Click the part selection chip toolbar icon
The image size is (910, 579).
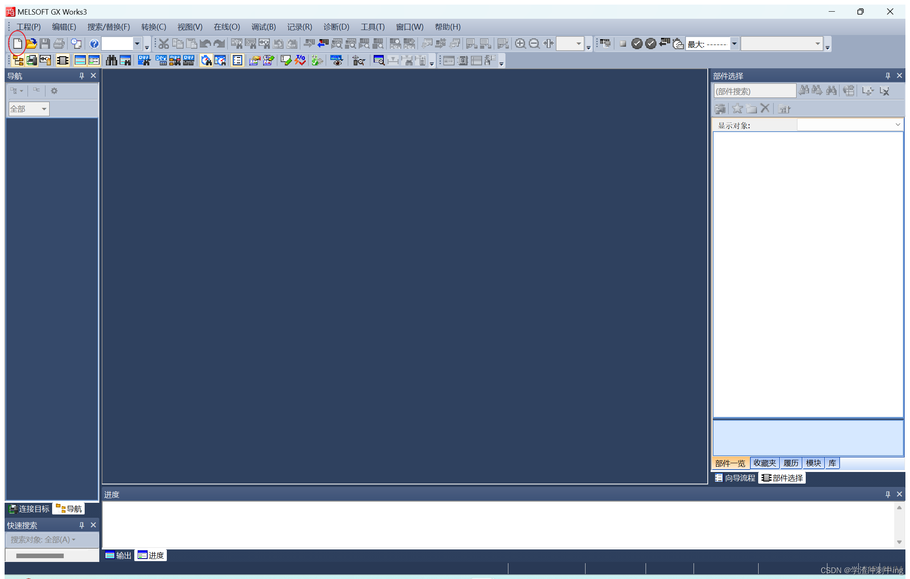click(x=63, y=61)
